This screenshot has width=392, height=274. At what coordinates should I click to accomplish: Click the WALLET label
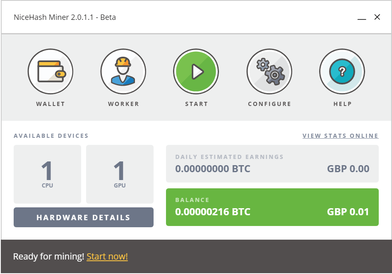pyautogui.click(x=51, y=104)
